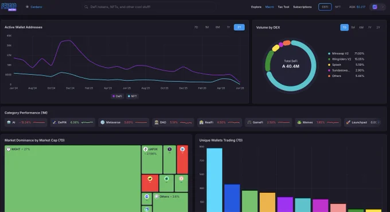Set Volume by DEX range to 6M
This screenshot has width=390, height=212.
coord(361,28)
